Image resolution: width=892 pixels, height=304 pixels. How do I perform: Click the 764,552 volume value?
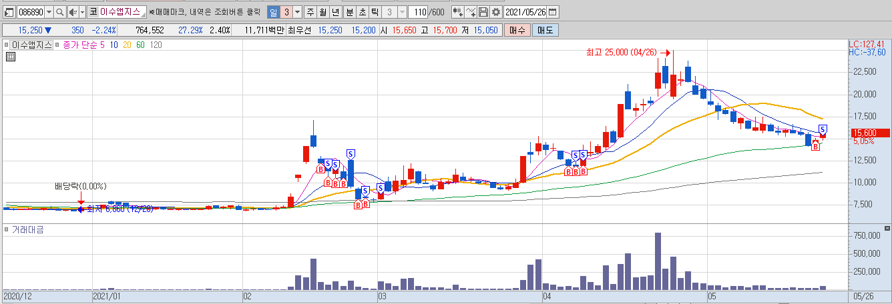[150, 30]
